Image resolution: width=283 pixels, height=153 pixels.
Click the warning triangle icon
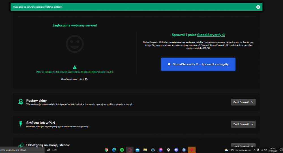click(74, 67)
